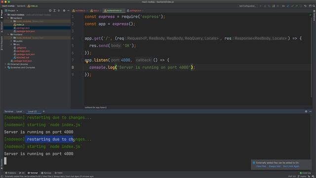Click the status bar tool-window toggle in corner
The image size is (316, 178).
(x=2, y=177)
